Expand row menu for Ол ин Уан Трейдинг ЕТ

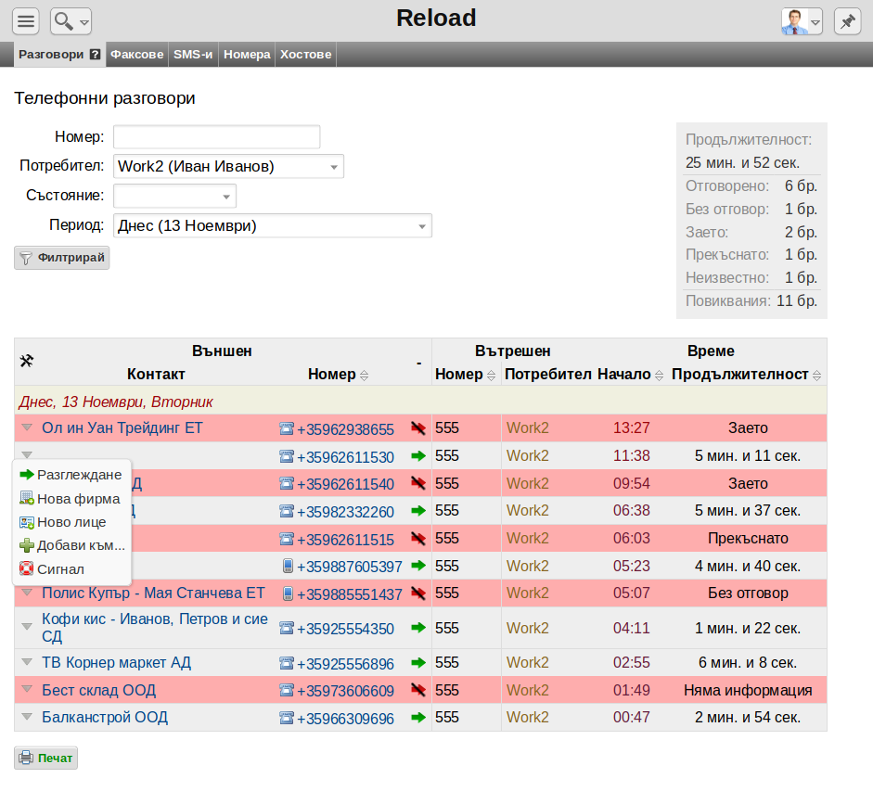pyautogui.click(x=27, y=427)
